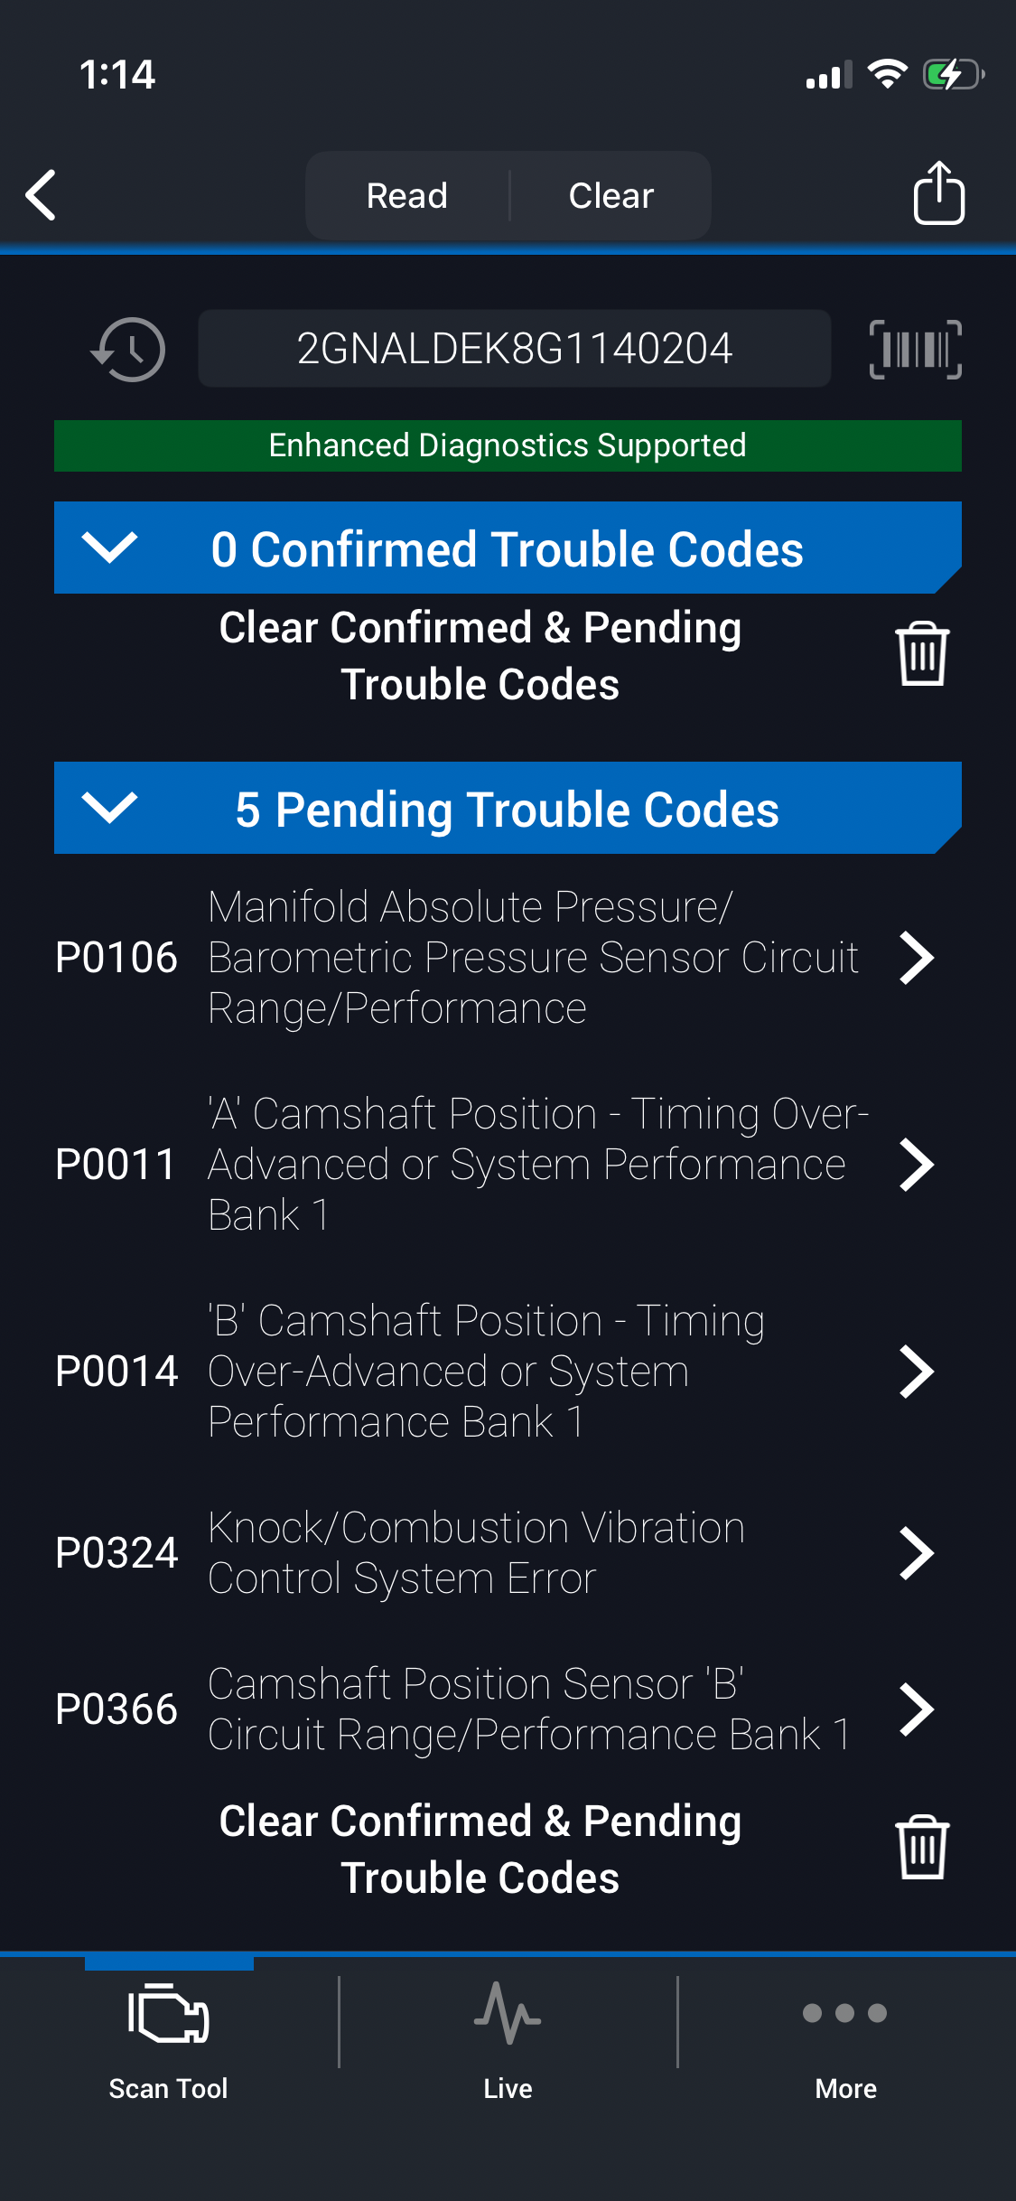Tap the back arrow icon
This screenshot has width=1016, height=2201.
point(42,194)
